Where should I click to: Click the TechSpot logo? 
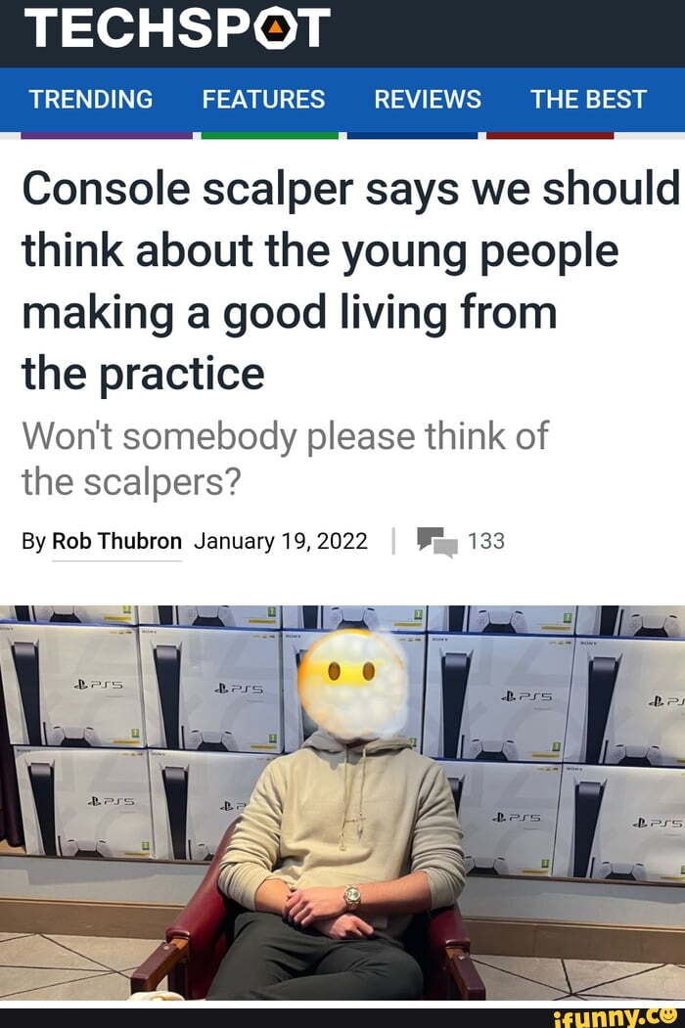(177, 27)
